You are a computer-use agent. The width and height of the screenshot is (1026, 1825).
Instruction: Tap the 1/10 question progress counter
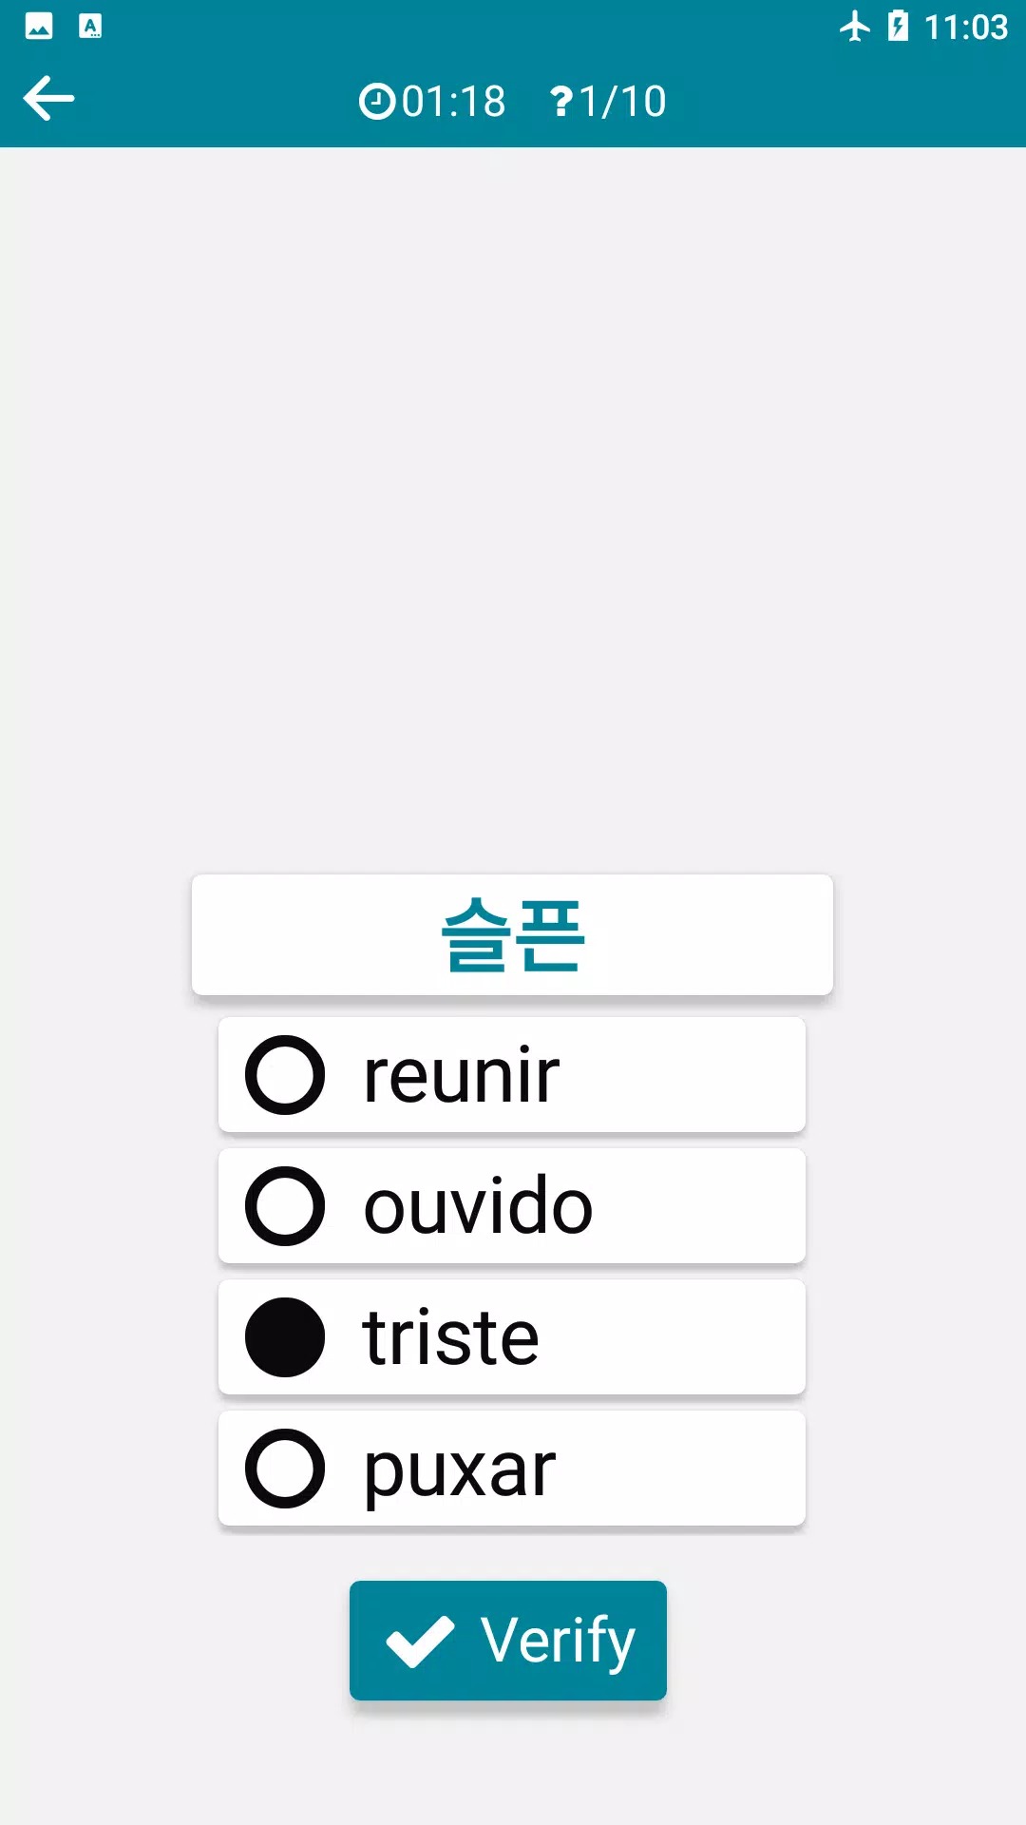[x=622, y=102]
